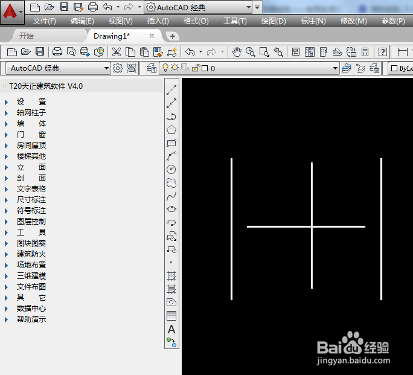Expand the 文字表格 menu group
This screenshot has width=413, height=375.
point(6,189)
